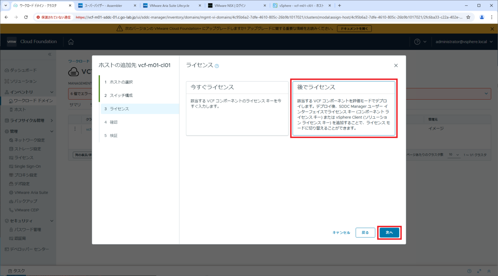The width and height of the screenshot is (498, 276).
Task: Click the 次へ button
Action: pos(389,233)
